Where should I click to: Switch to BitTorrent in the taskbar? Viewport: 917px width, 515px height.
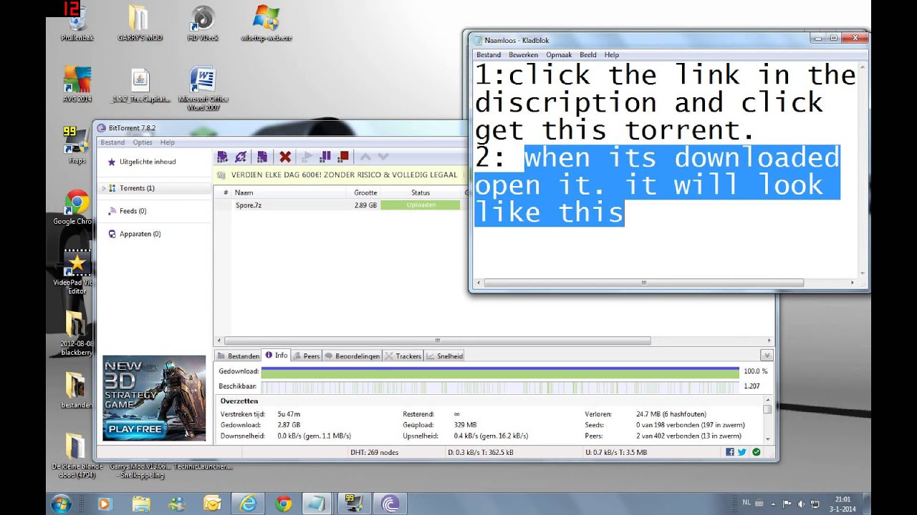[390, 504]
